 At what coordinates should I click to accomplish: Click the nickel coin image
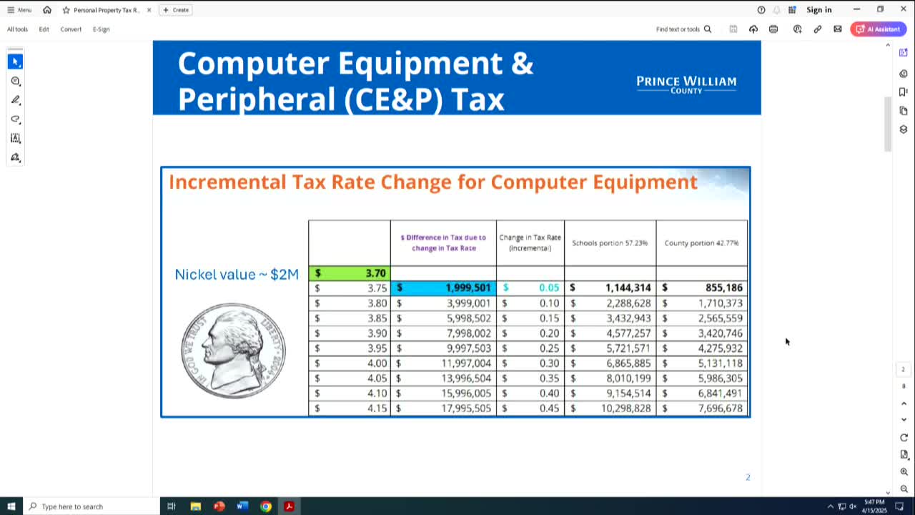point(233,350)
